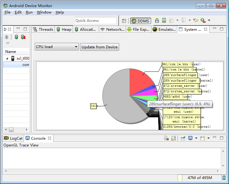
Task: Click the next annotation arrow icon
Action: tap(171, 20)
